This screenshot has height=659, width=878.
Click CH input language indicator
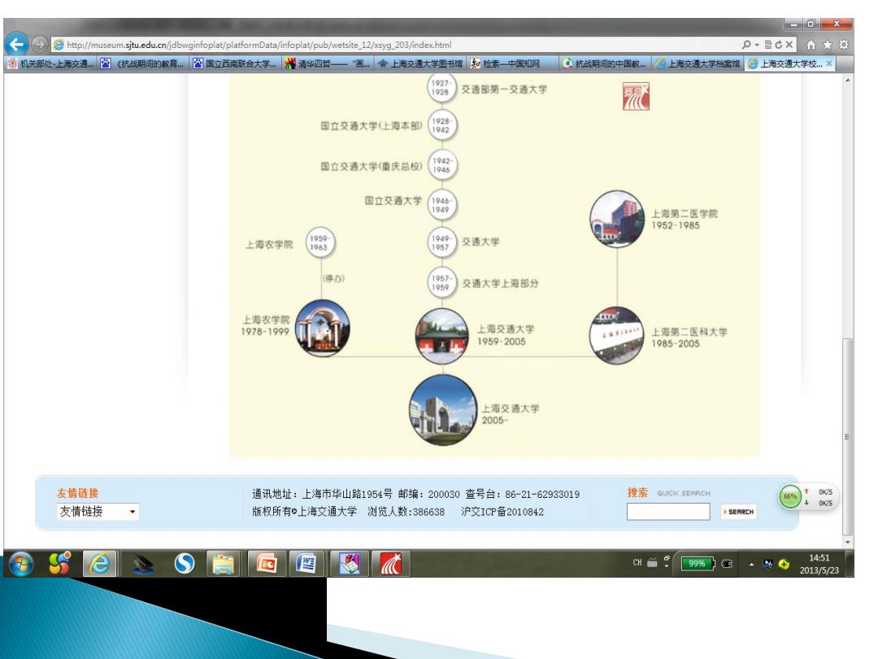pos(637,563)
